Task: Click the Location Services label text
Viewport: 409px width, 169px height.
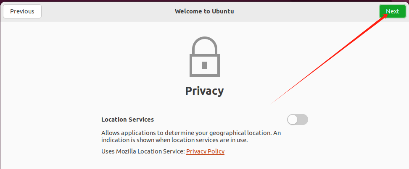Action: (127, 120)
